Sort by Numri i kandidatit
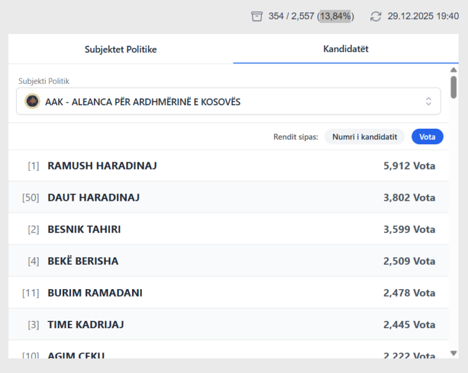The width and height of the screenshot is (468, 373). pyautogui.click(x=365, y=137)
